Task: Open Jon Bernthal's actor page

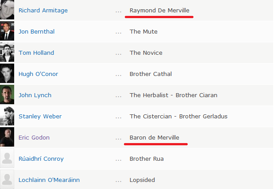Action: tap(37, 31)
